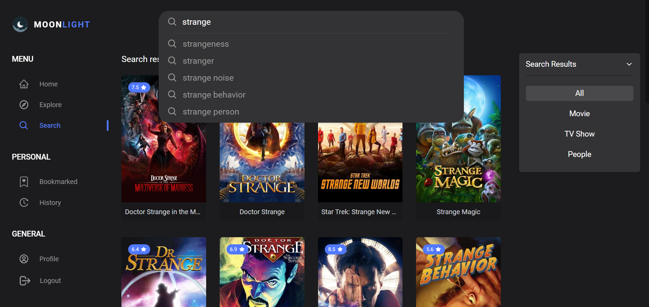The image size is (649, 307).
Task: Click the 'Star Trek: Strange New ...' title
Action: coord(359,212)
